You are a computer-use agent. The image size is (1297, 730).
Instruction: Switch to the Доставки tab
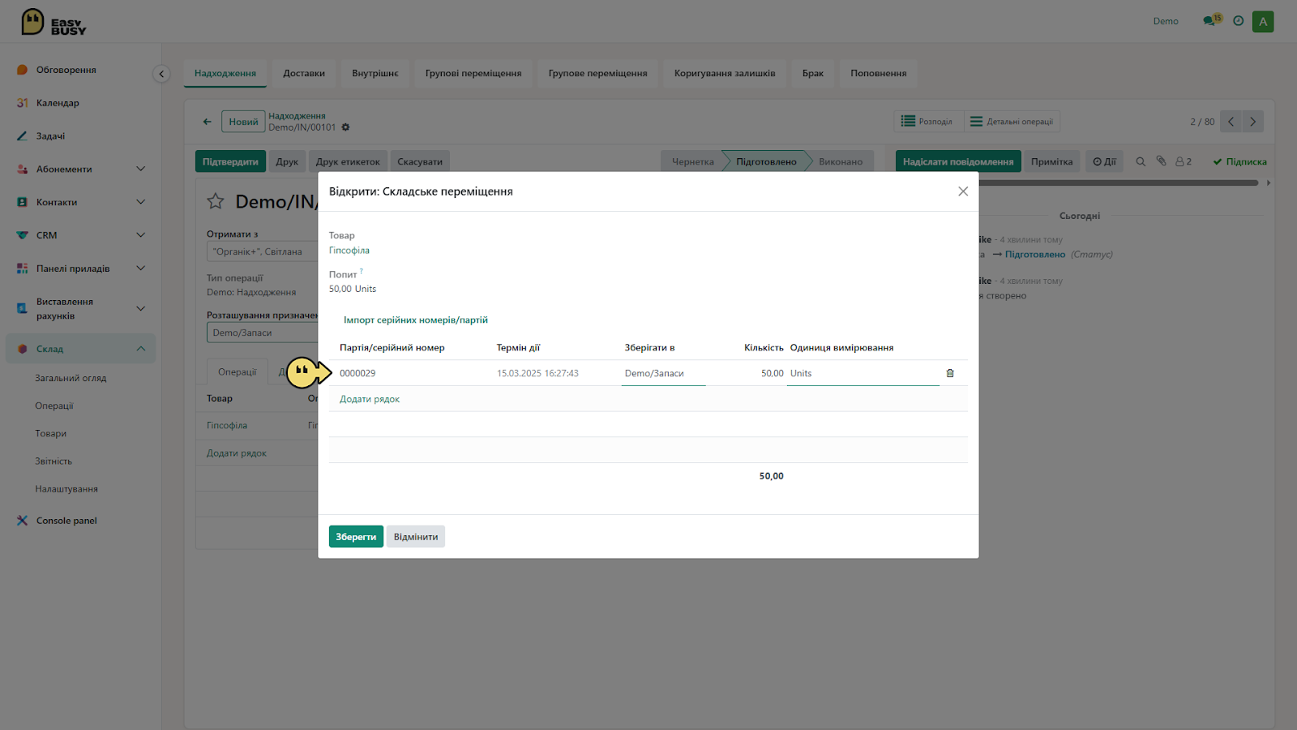[304, 73]
